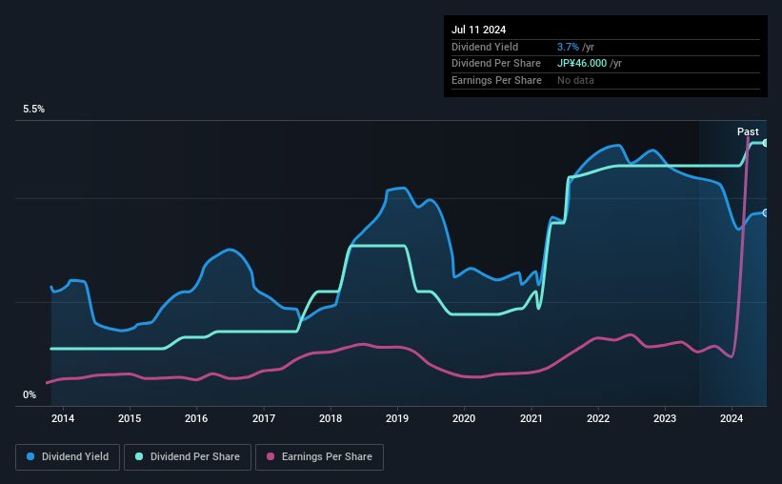Click the tooltip Dividend Yield row label
The image size is (782, 484).
[485, 47]
